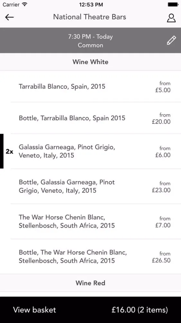Choose Bottle, Galassia Garneaga Pinot Grigio
This screenshot has height=323, width=181.
pyautogui.click(x=90, y=186)
